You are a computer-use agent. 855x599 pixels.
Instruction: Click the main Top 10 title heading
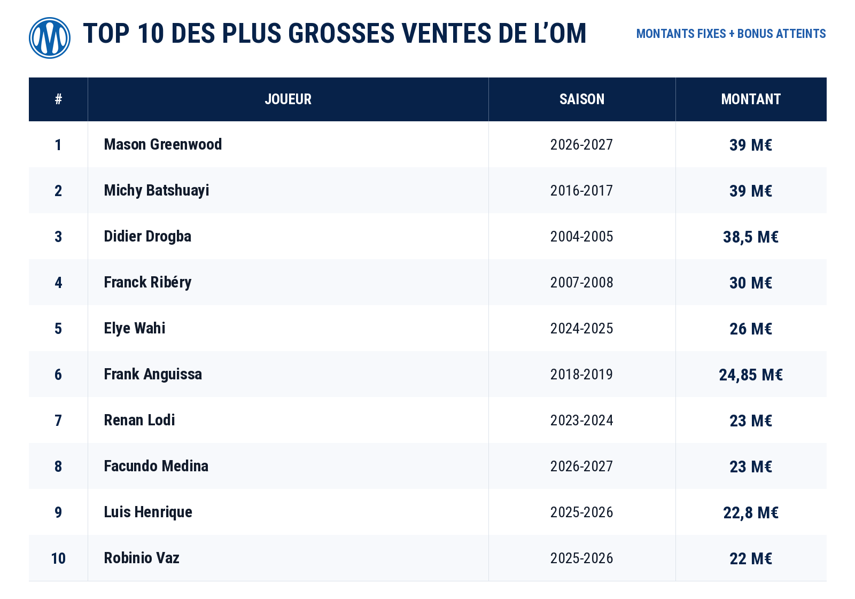[x=335, y=33]
